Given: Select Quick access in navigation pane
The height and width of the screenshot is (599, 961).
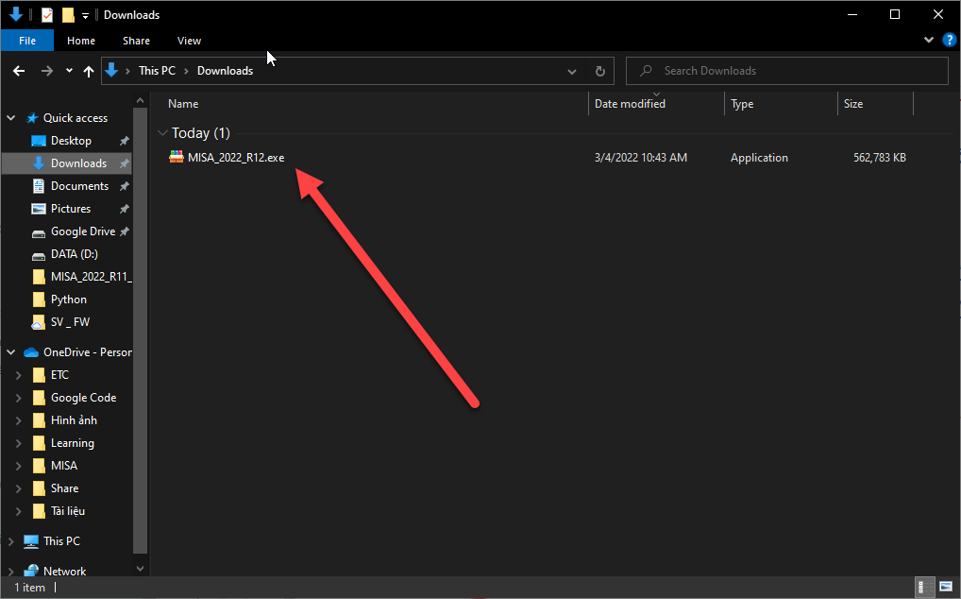Looking at the screenshot, I should (x=76, y=118).
